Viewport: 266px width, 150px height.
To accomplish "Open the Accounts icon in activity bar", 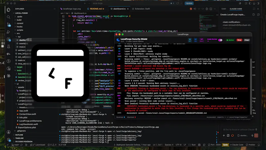I will [x=9, y=132].
